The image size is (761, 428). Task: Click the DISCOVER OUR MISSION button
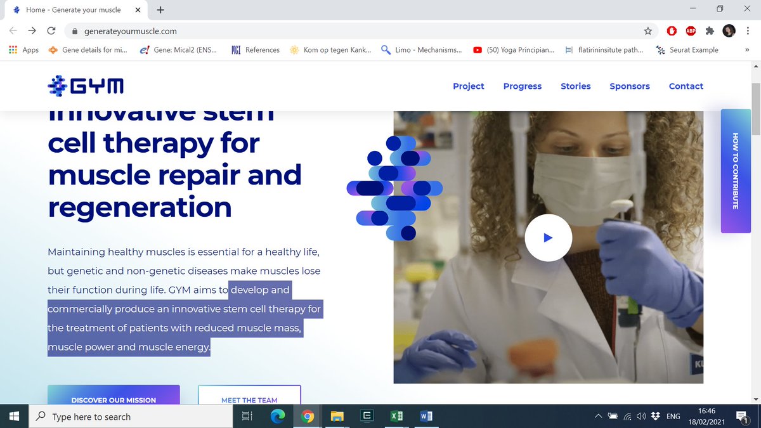[114, 400]
